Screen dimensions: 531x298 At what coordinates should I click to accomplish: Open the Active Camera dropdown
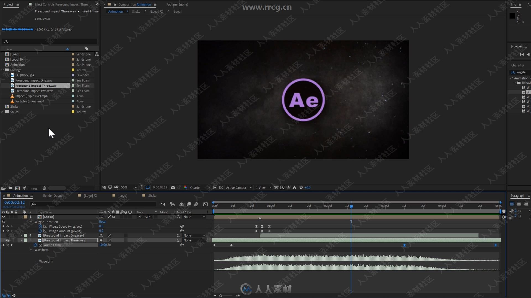[239, 187]
